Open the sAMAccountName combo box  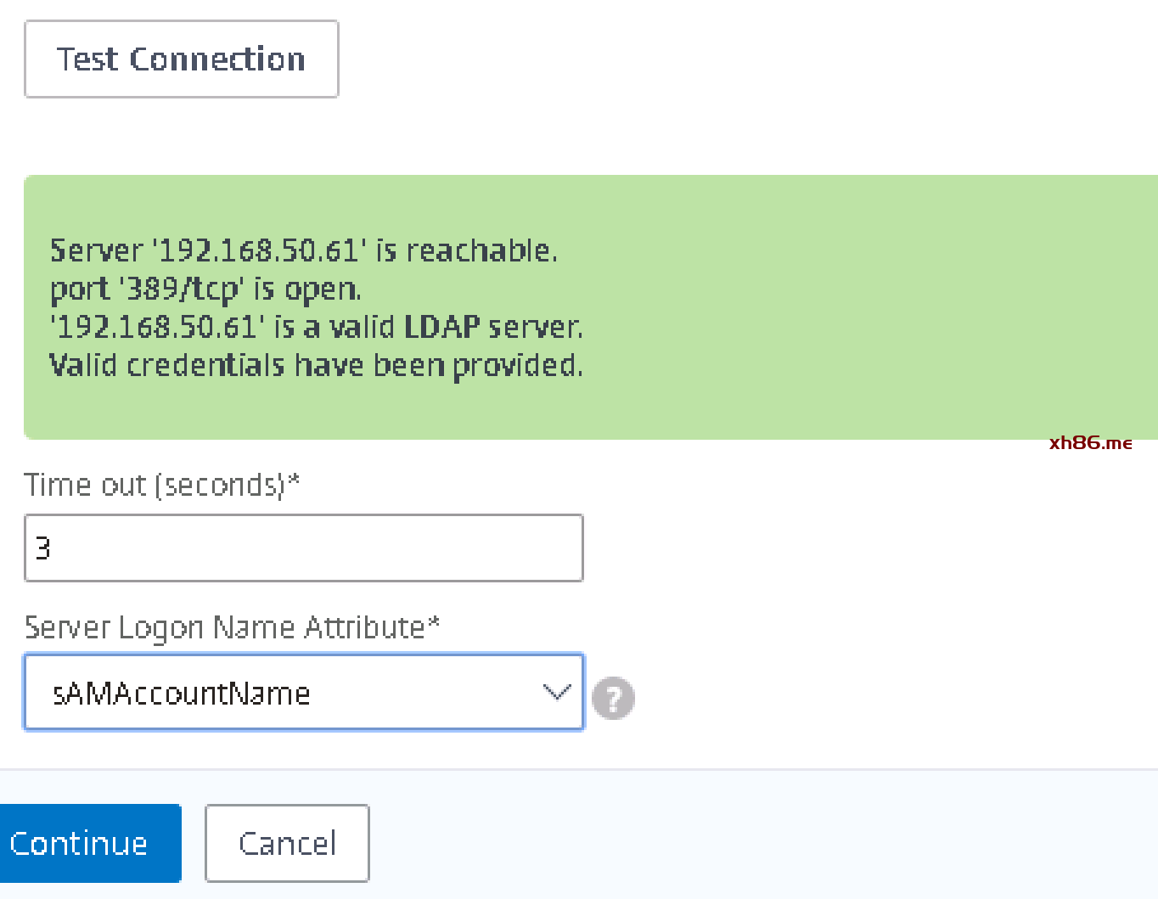coord(280,693)
